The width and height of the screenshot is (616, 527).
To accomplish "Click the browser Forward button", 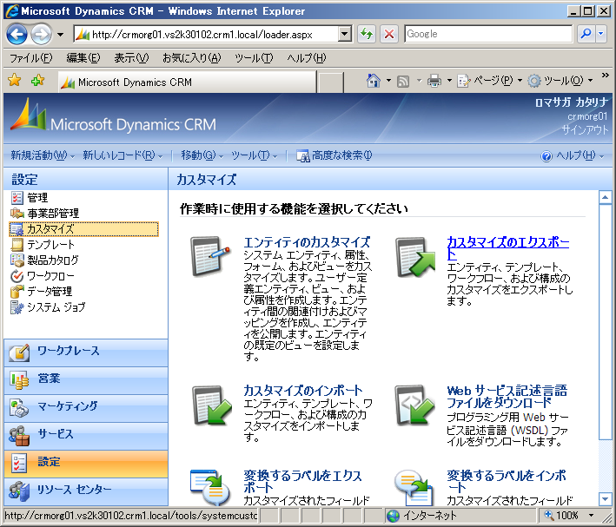I will pos(41,35).
